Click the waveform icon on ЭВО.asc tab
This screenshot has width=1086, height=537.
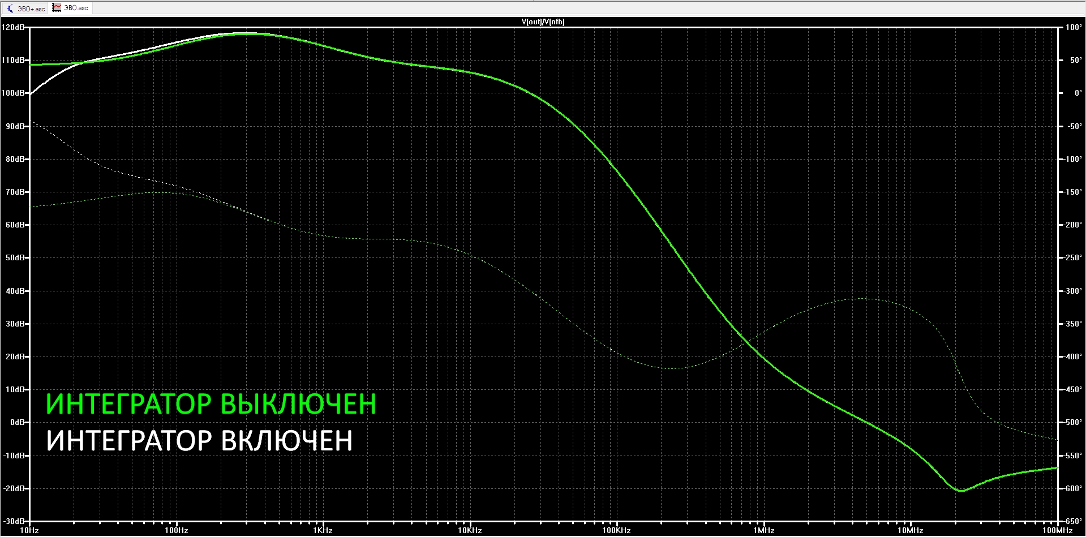(x=57, y=8)
